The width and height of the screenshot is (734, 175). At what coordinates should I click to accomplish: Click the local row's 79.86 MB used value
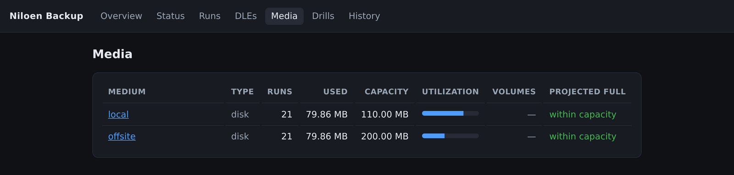[327, 114]
